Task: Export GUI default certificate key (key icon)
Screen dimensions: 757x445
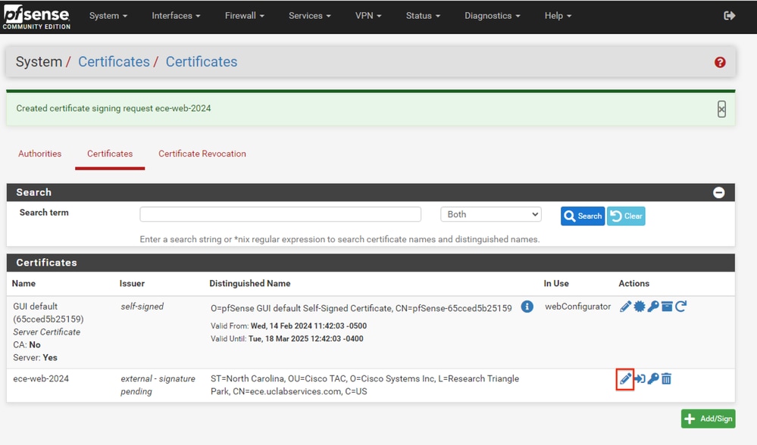Action: tap(652, 307)
